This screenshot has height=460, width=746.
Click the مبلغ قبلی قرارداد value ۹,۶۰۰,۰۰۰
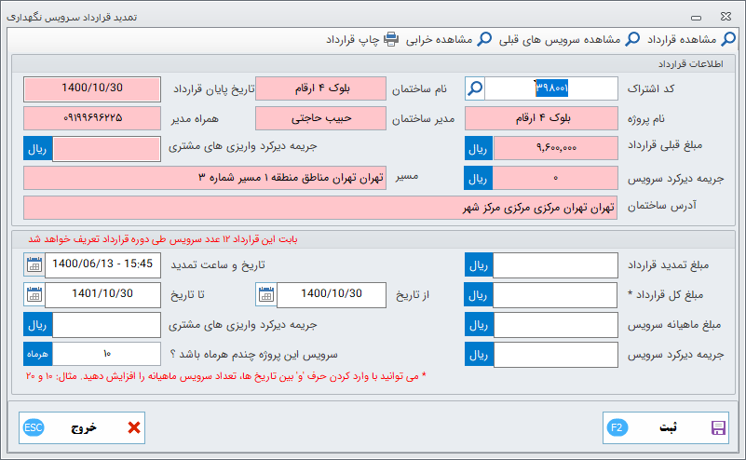pyautogui.click(x=556, y=148)
